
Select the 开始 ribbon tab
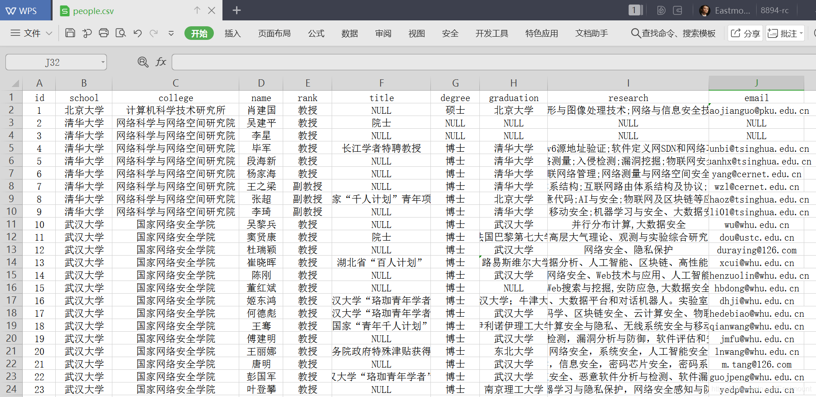[x=199, y=33]
